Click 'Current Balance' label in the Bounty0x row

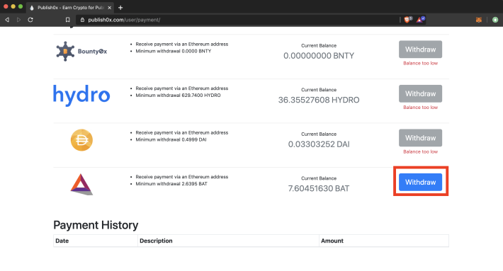[x=319, y=45]
